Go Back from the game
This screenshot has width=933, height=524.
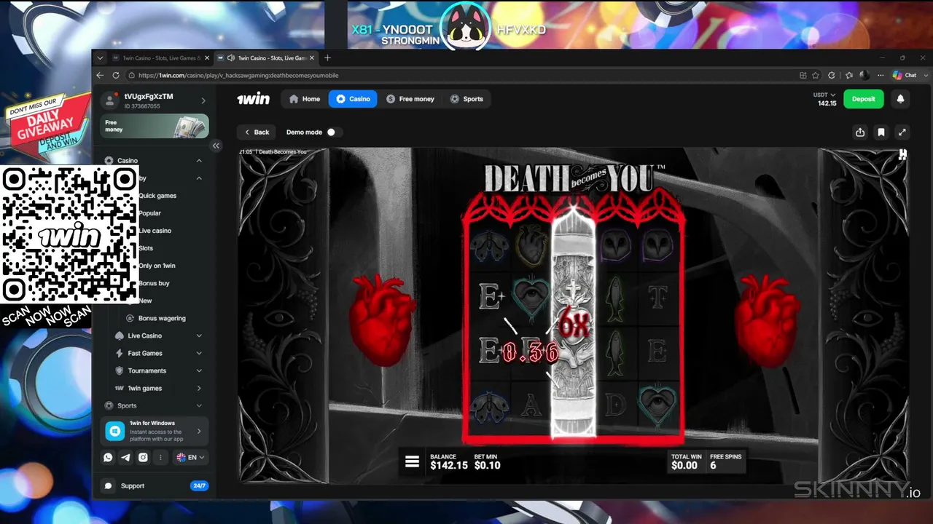click(257, 132)
